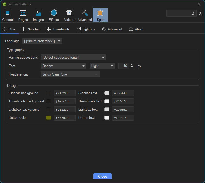Open the Videos settings section

pos(69,15)
